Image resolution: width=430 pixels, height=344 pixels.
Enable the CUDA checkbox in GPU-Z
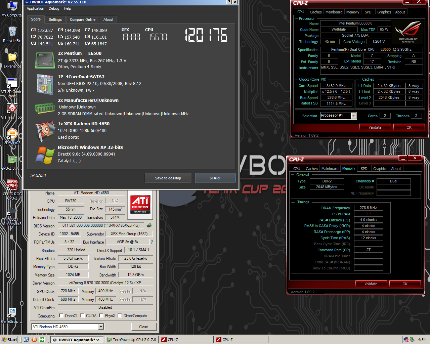(82, 316)
